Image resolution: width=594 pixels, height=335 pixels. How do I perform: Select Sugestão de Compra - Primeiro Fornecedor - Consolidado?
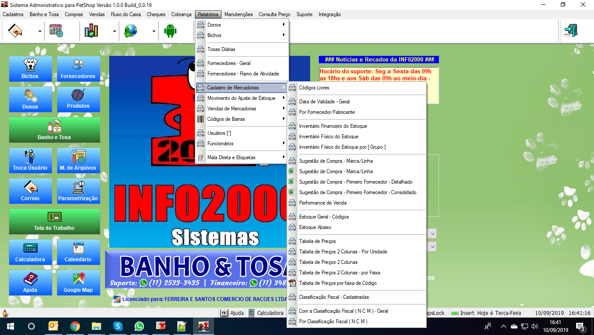356,192
